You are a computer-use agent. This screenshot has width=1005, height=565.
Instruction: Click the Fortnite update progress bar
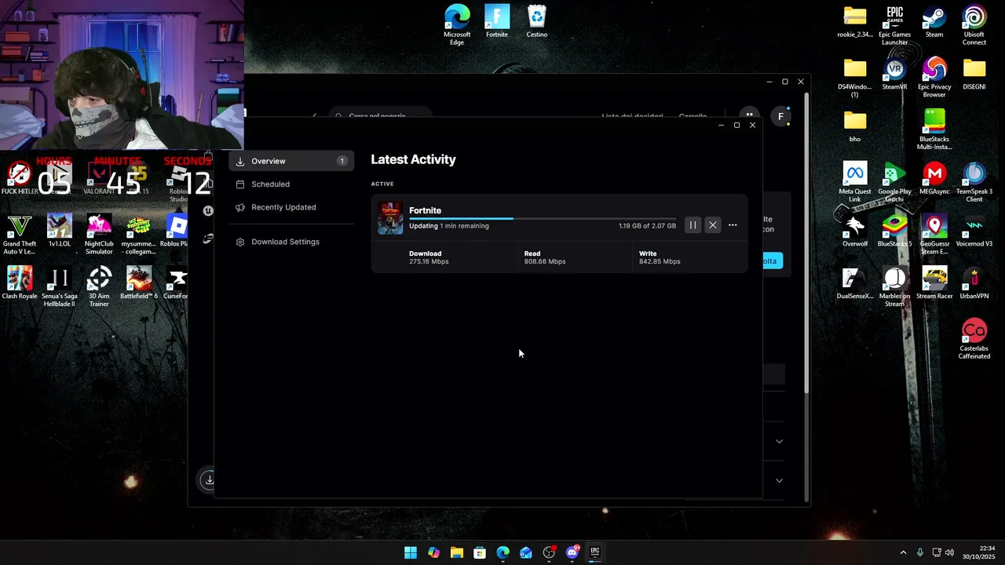[542, 218]
